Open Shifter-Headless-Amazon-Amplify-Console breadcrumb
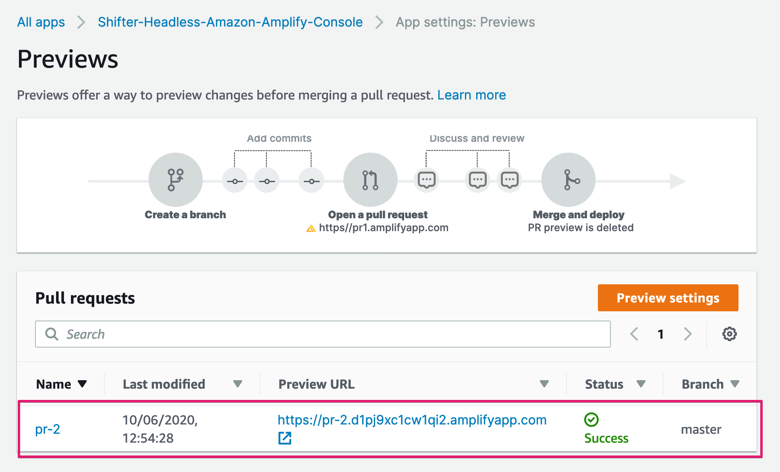The width and height of the screenshot is (780, 472). [230, 22]
